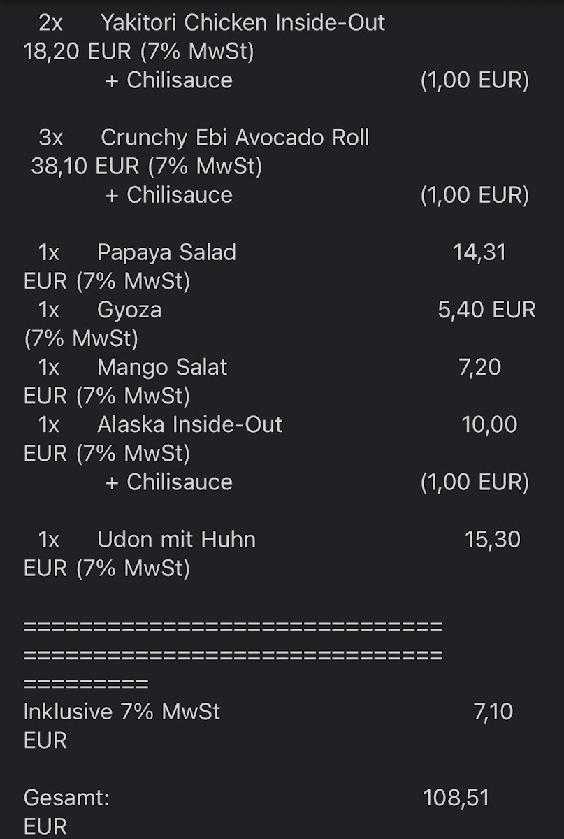Tap the 108,51 total amount
The height and width of the screenshot is (839, 564).
(x=456, y=798)
